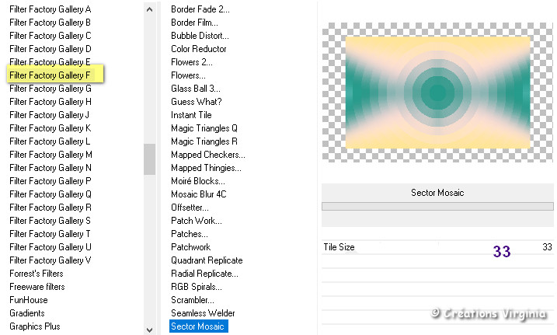Pick the FunHouse filter category
The image size is (557, 335).
tap(28, 300)
